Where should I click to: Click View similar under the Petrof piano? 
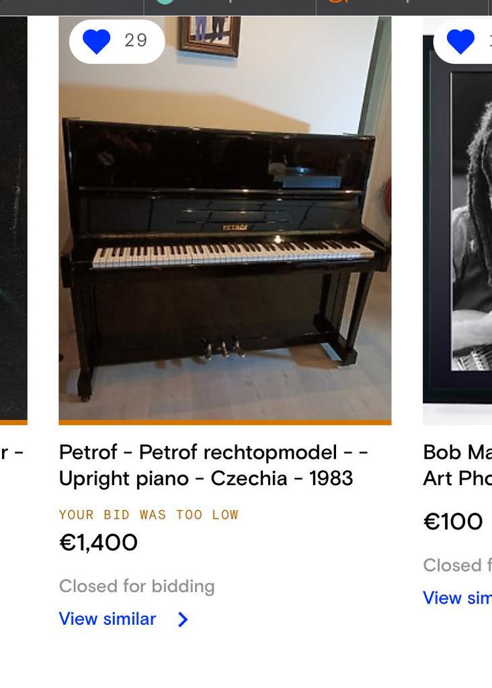(108, 619)
